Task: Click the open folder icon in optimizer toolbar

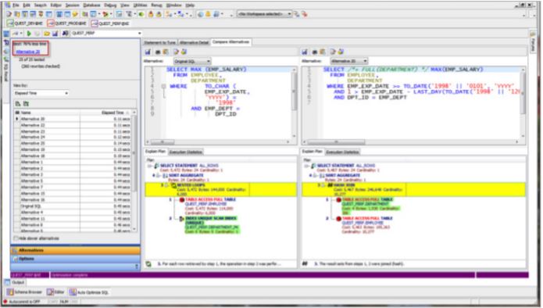Action: tap(46, 34)
